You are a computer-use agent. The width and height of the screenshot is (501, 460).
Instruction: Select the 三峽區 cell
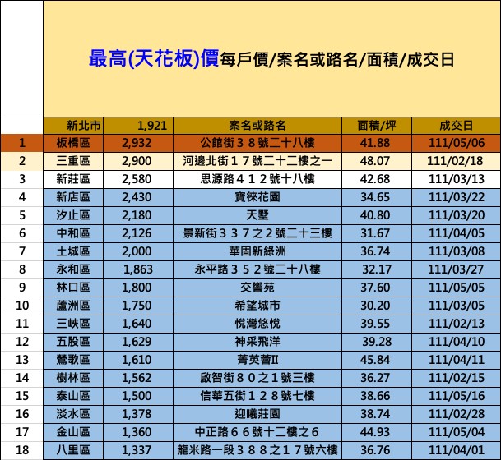(x=73, y=324)
